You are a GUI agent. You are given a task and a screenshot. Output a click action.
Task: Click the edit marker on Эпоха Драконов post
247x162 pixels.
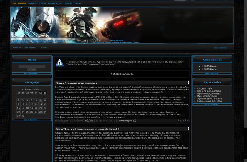coord(188,82)
